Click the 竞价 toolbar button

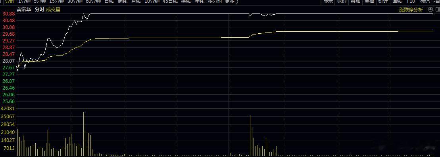point(342,2)
